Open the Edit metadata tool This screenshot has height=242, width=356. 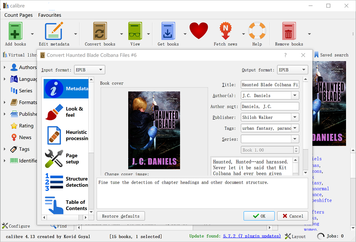click(x=54, y=31)
